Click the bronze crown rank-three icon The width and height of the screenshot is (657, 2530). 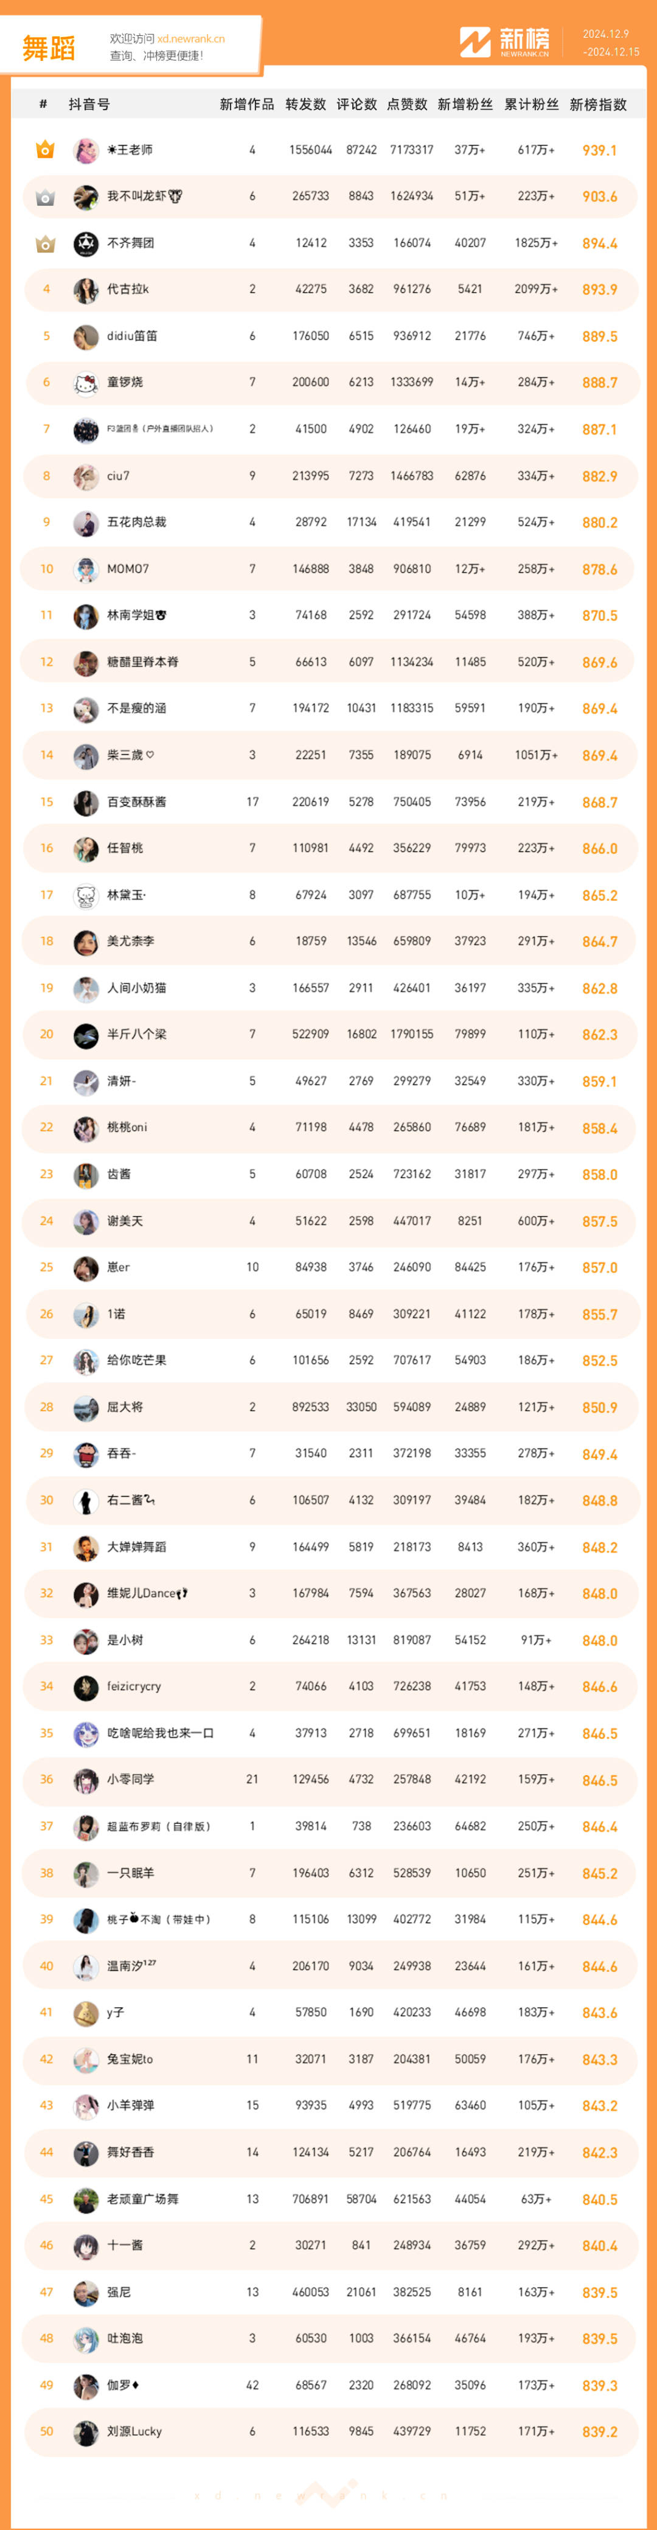pos(45,243)
